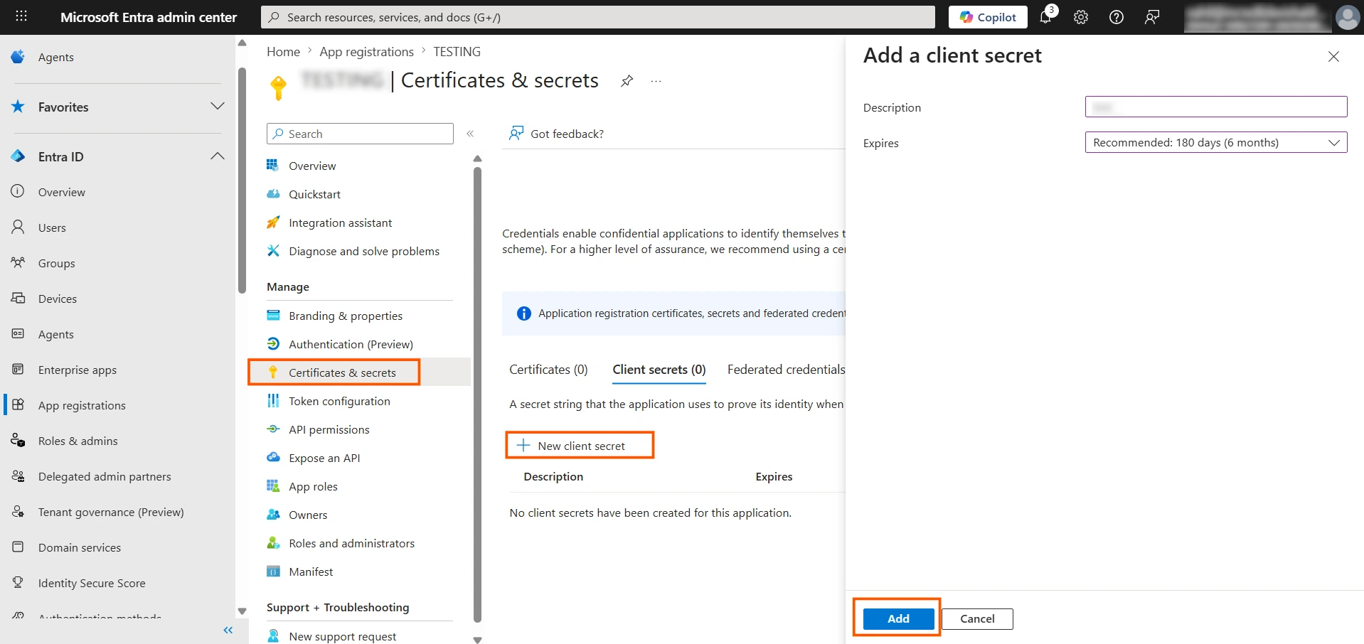This screenshot has height=644, width=1364.
Task: Focus the top resource search bar
Action: tap(598, 17)
